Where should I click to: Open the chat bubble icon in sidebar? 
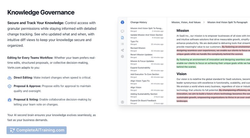point(123,31)
